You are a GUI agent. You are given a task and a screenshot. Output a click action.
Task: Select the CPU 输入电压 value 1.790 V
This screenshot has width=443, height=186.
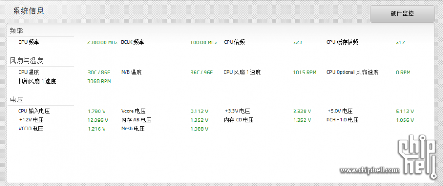click(x=97, y=112)
